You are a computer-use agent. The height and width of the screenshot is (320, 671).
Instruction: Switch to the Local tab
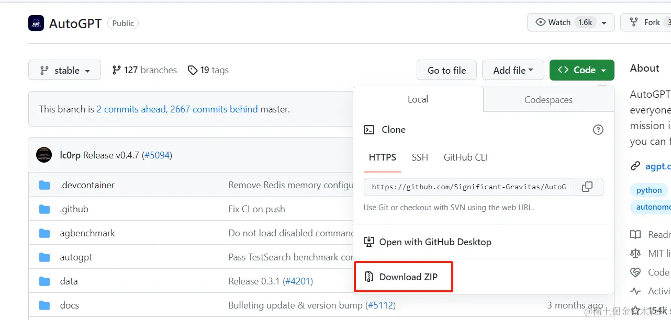point(418,99)
